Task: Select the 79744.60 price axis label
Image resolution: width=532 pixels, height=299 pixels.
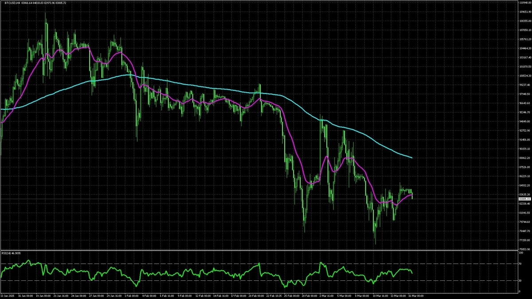Action: point(524,221)
